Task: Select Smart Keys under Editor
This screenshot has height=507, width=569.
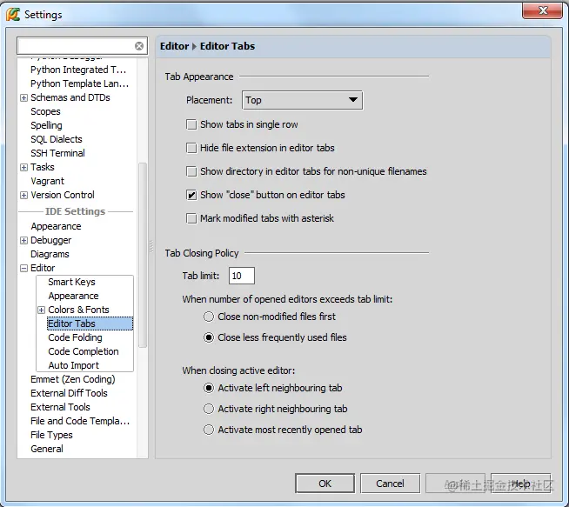Action: (71, 282)
